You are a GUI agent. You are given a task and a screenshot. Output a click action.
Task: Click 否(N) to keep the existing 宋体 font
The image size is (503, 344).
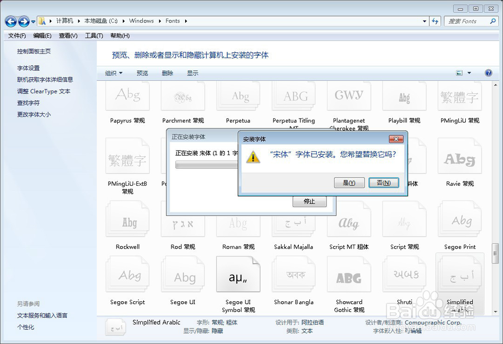point(383,183)
